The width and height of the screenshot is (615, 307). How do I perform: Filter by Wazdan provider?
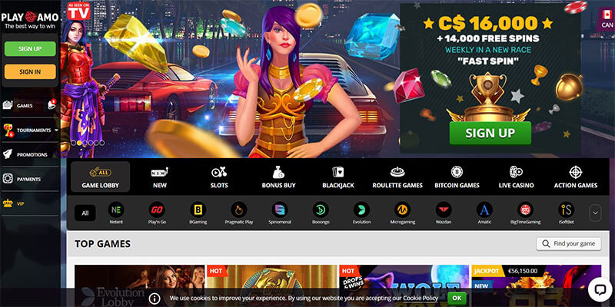tap(444, 213)
